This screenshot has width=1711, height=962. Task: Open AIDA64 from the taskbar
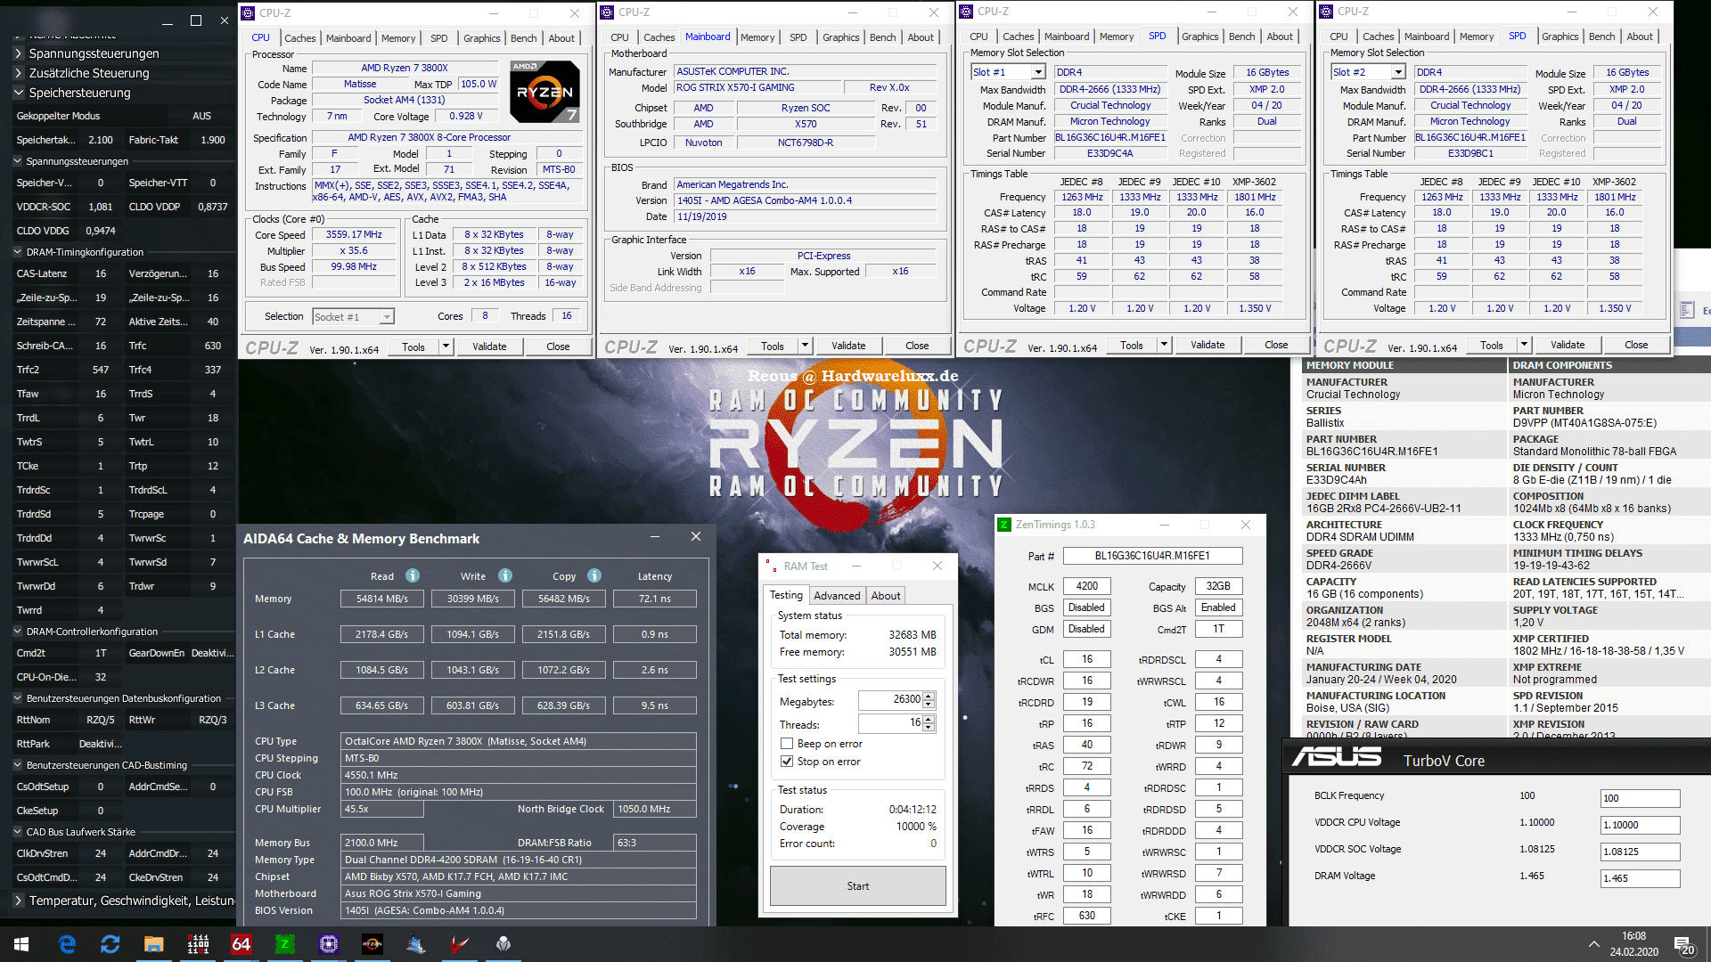coord(242,944)
